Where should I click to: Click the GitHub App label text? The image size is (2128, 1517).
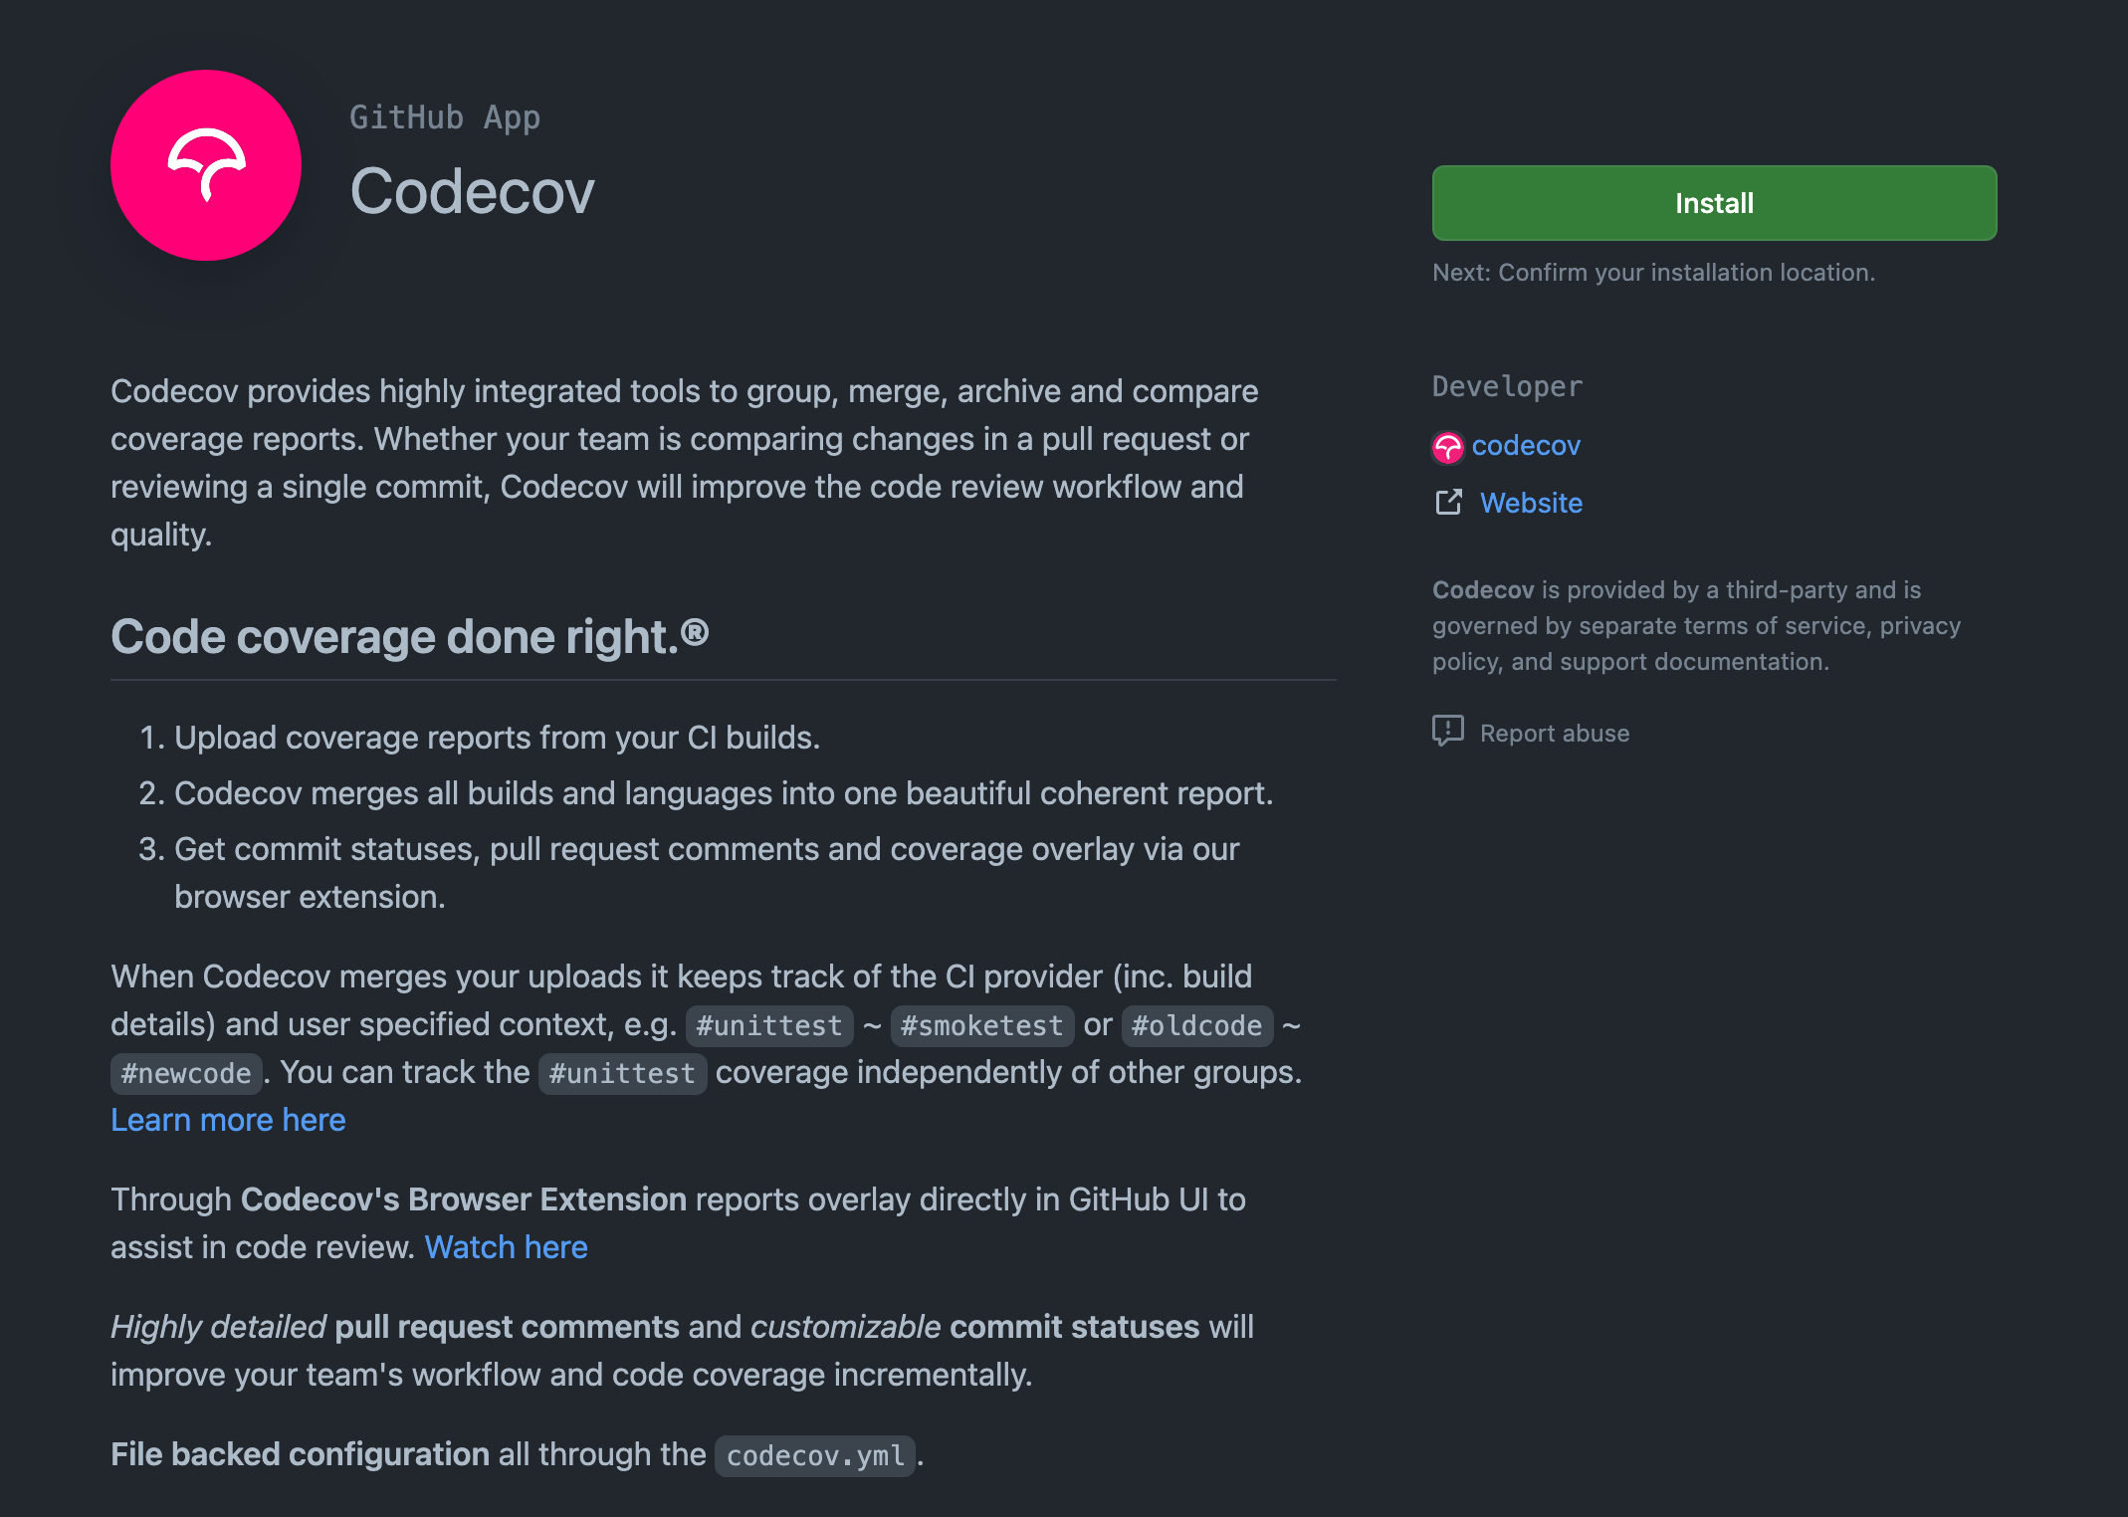tap(444, 117)
